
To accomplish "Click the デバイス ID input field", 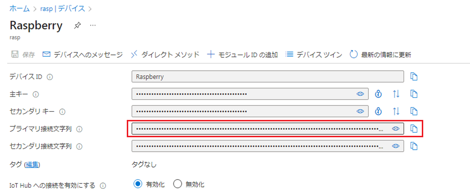I will click(x=268, y=77).
